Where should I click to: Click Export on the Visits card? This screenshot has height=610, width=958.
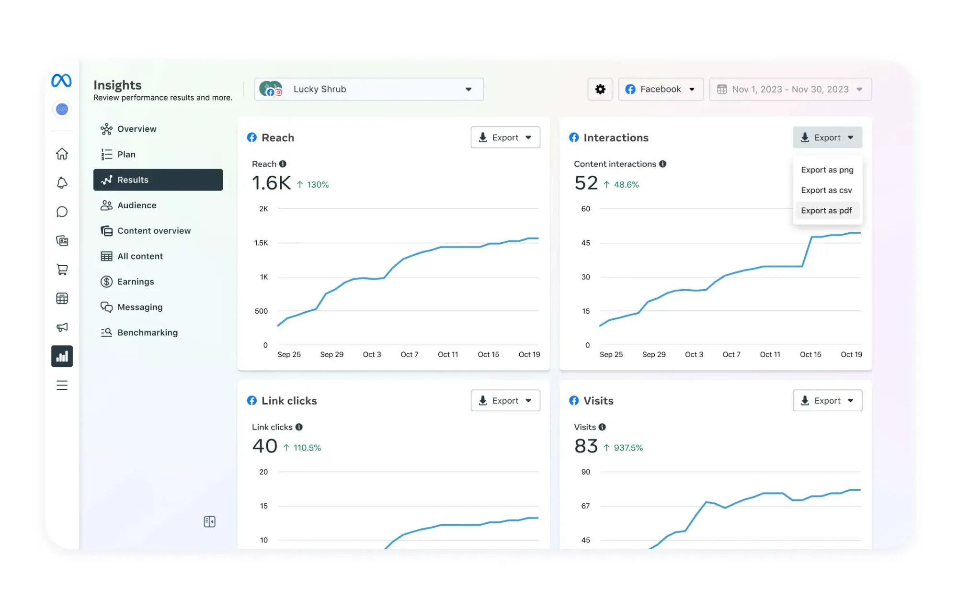point(827,400)
